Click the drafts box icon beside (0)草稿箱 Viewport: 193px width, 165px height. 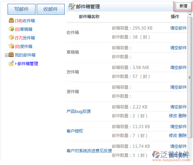(x=11, y=29)
